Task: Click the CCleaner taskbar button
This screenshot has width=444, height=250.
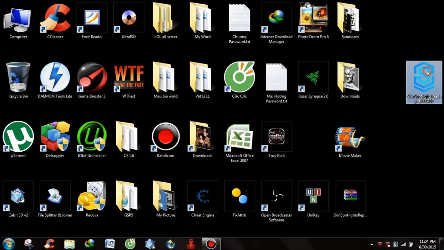Action: click(49, 244)
